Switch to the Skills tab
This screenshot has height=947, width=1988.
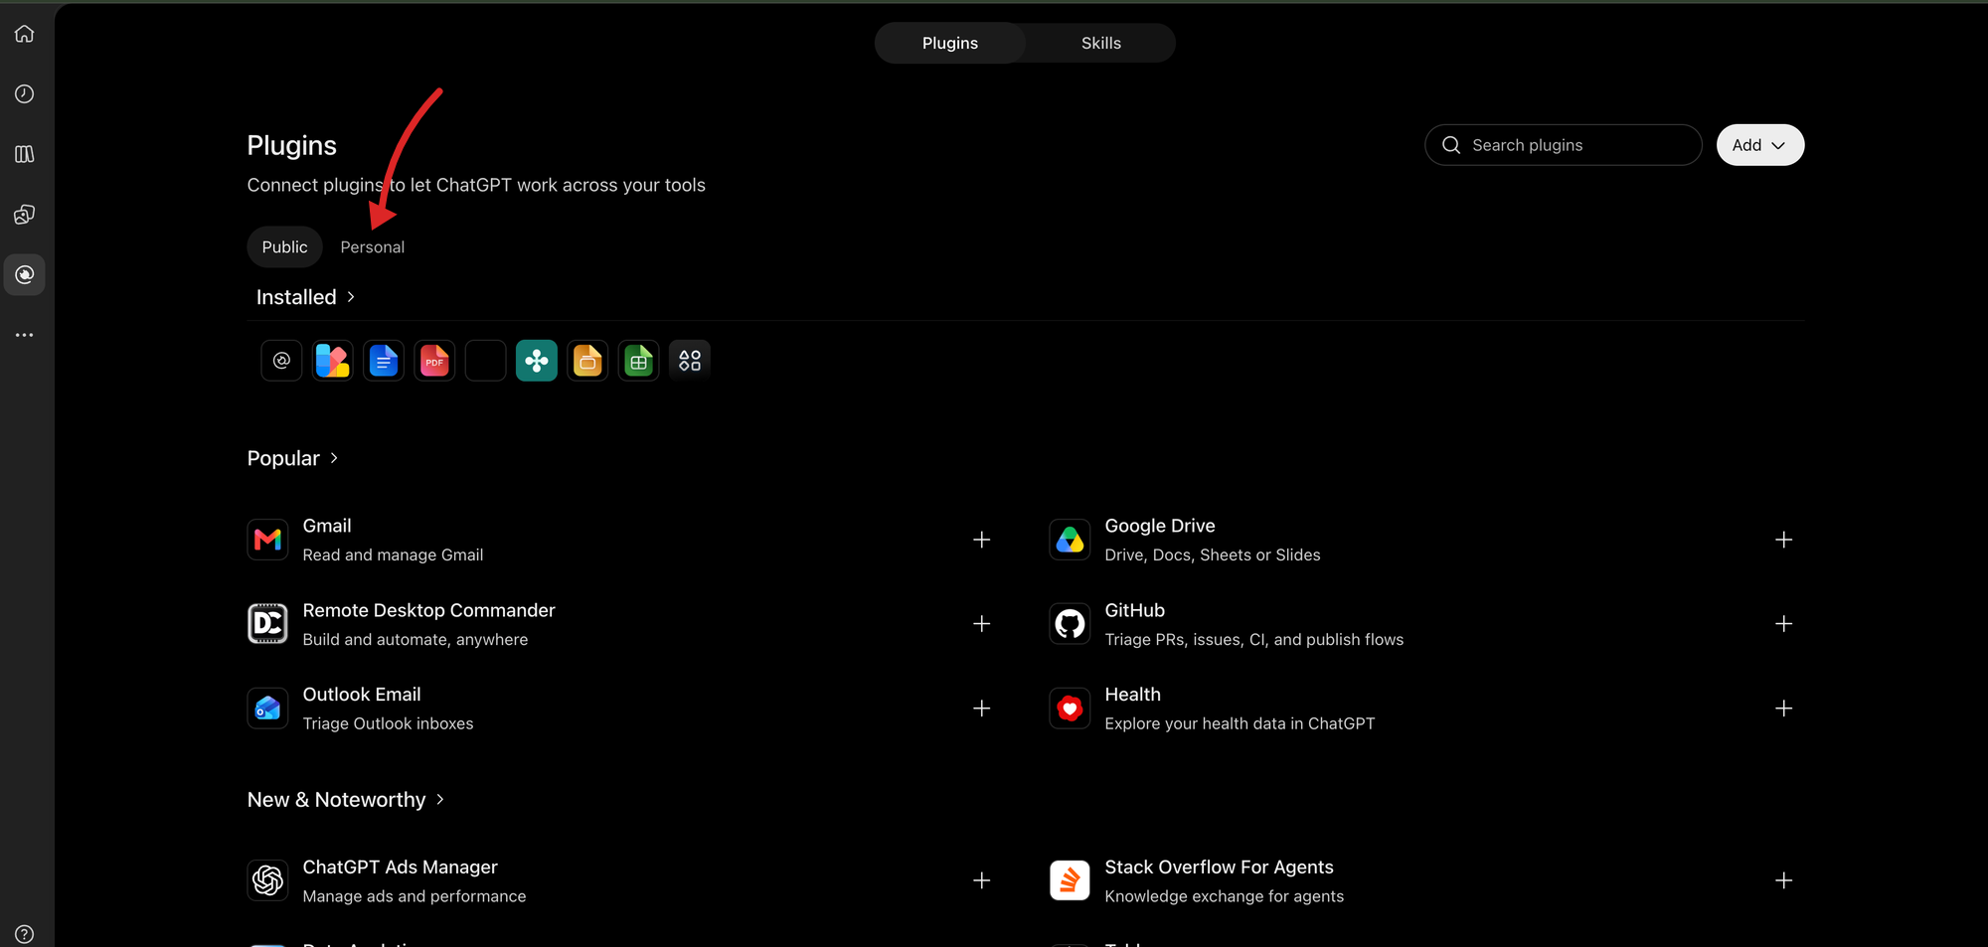(x=1101, y=43)
